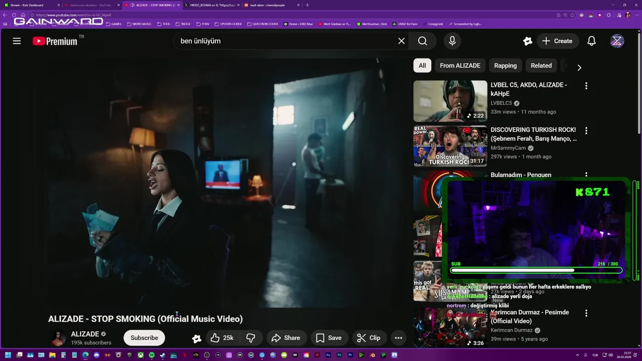Open MrSammyCam channel link
Screen dimensions: 642x361
(x=508, y=148)
